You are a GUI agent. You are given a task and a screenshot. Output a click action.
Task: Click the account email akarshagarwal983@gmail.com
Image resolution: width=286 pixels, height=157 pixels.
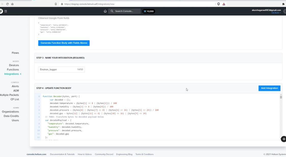click(x=266, y=10)
